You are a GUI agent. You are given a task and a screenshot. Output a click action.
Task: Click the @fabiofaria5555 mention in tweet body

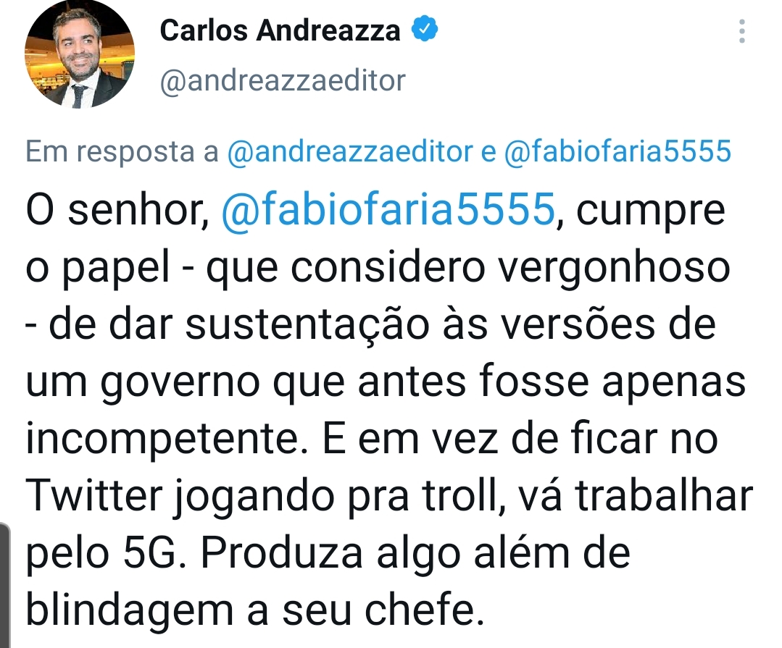(x=388, y=209)
